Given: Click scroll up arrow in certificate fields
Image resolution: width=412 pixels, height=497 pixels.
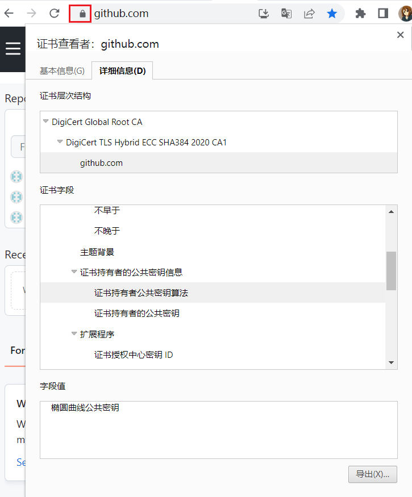Looking at the screenshot, I should pos(391,212).
